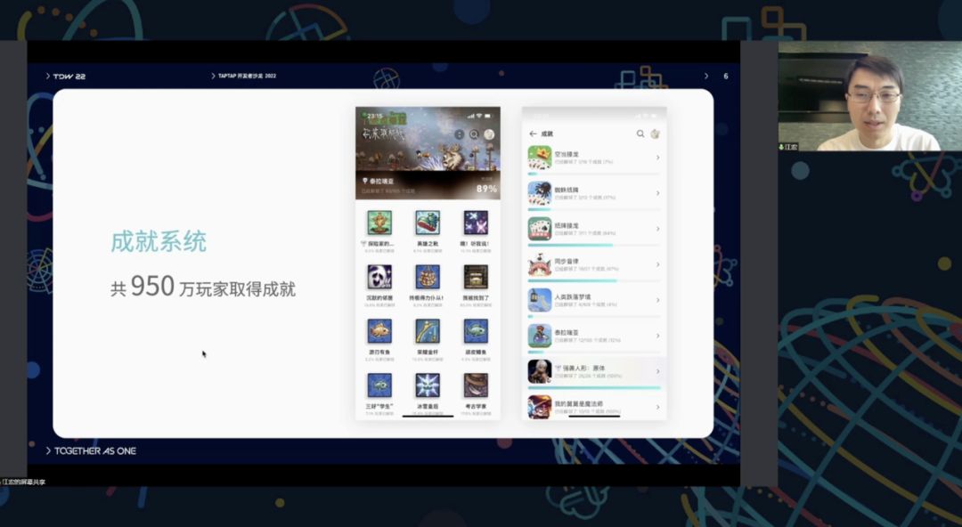Tap the 泰拉瑞亚 game icon in the 成就 list

[x=540, y=336]
